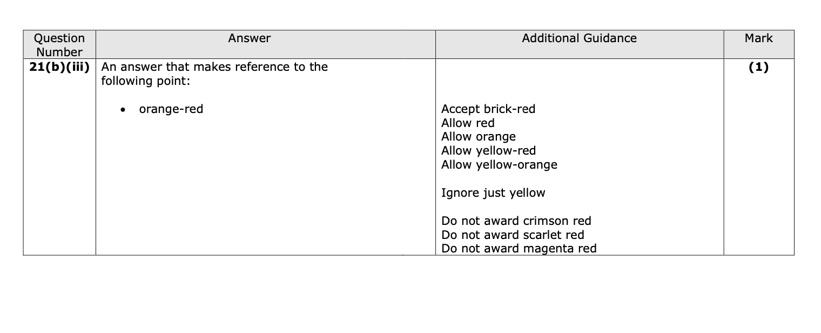This screenshot has height=333, width=821.
Task: Select the 'Mark' column header
Action: point(758,38)
